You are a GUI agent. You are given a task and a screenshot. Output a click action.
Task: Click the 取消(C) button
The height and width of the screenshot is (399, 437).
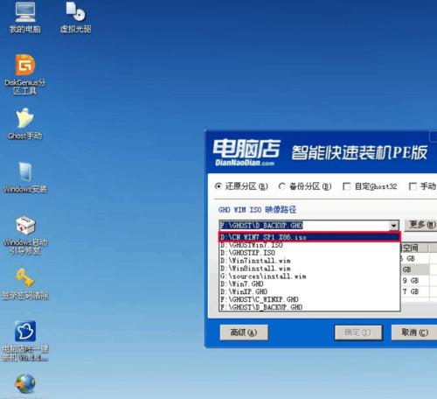[414, 332]
